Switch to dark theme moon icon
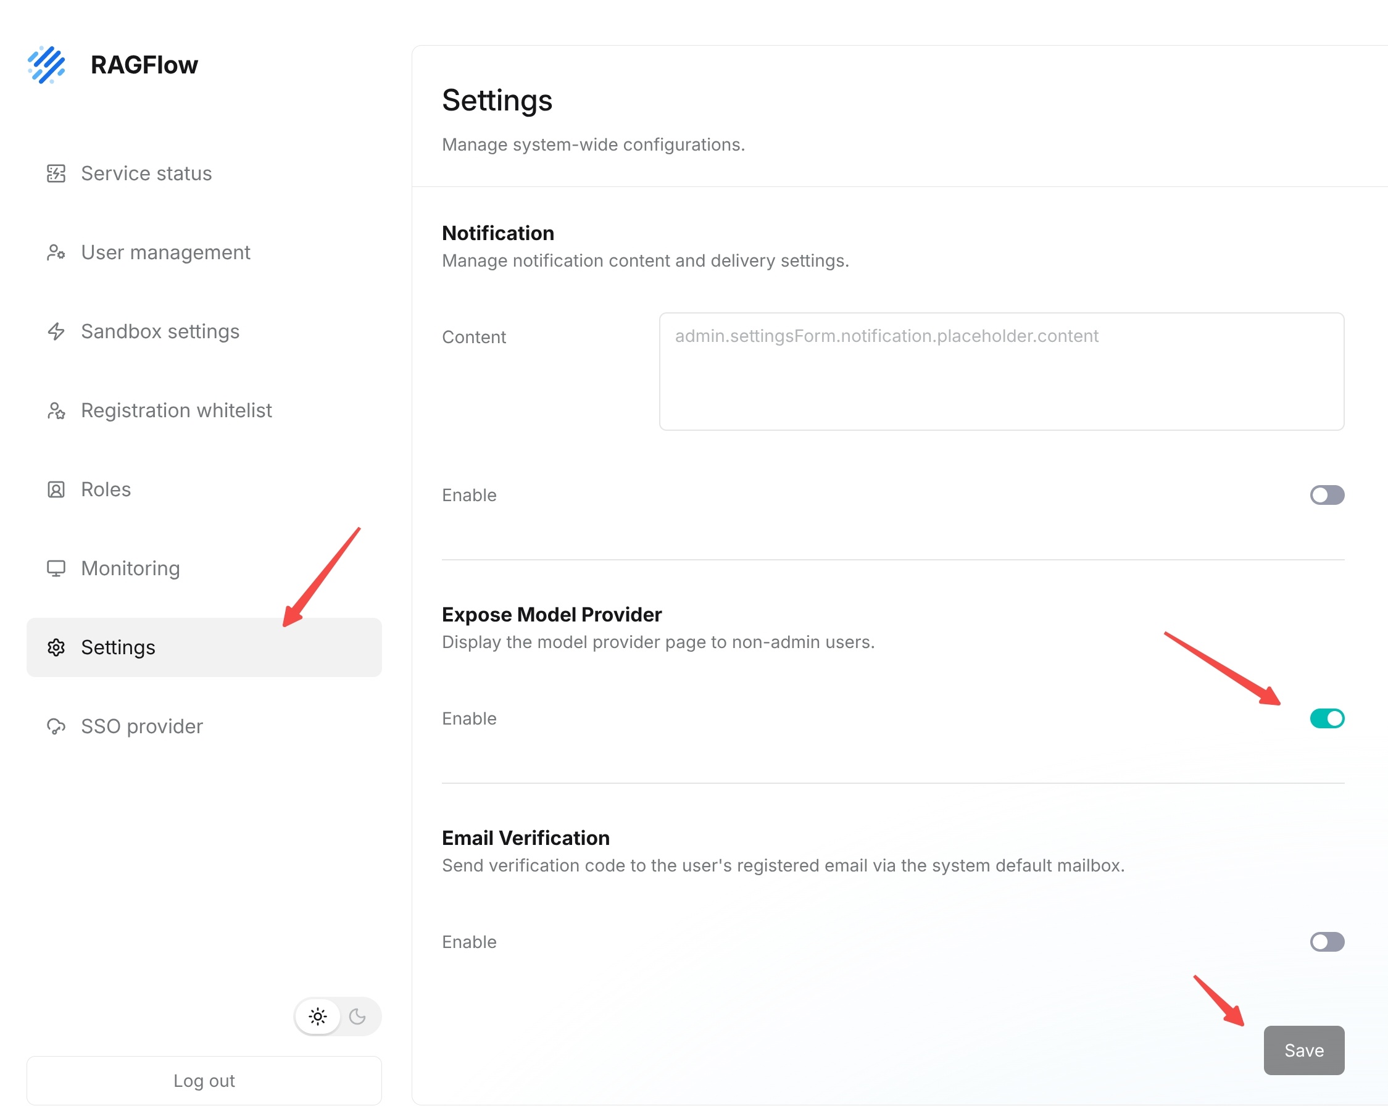The image size is (1388, 1106). click(357, 1017)
